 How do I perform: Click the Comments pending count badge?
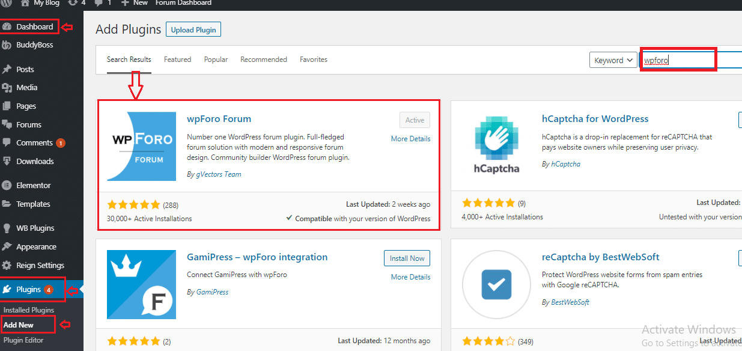click(61, 143)
